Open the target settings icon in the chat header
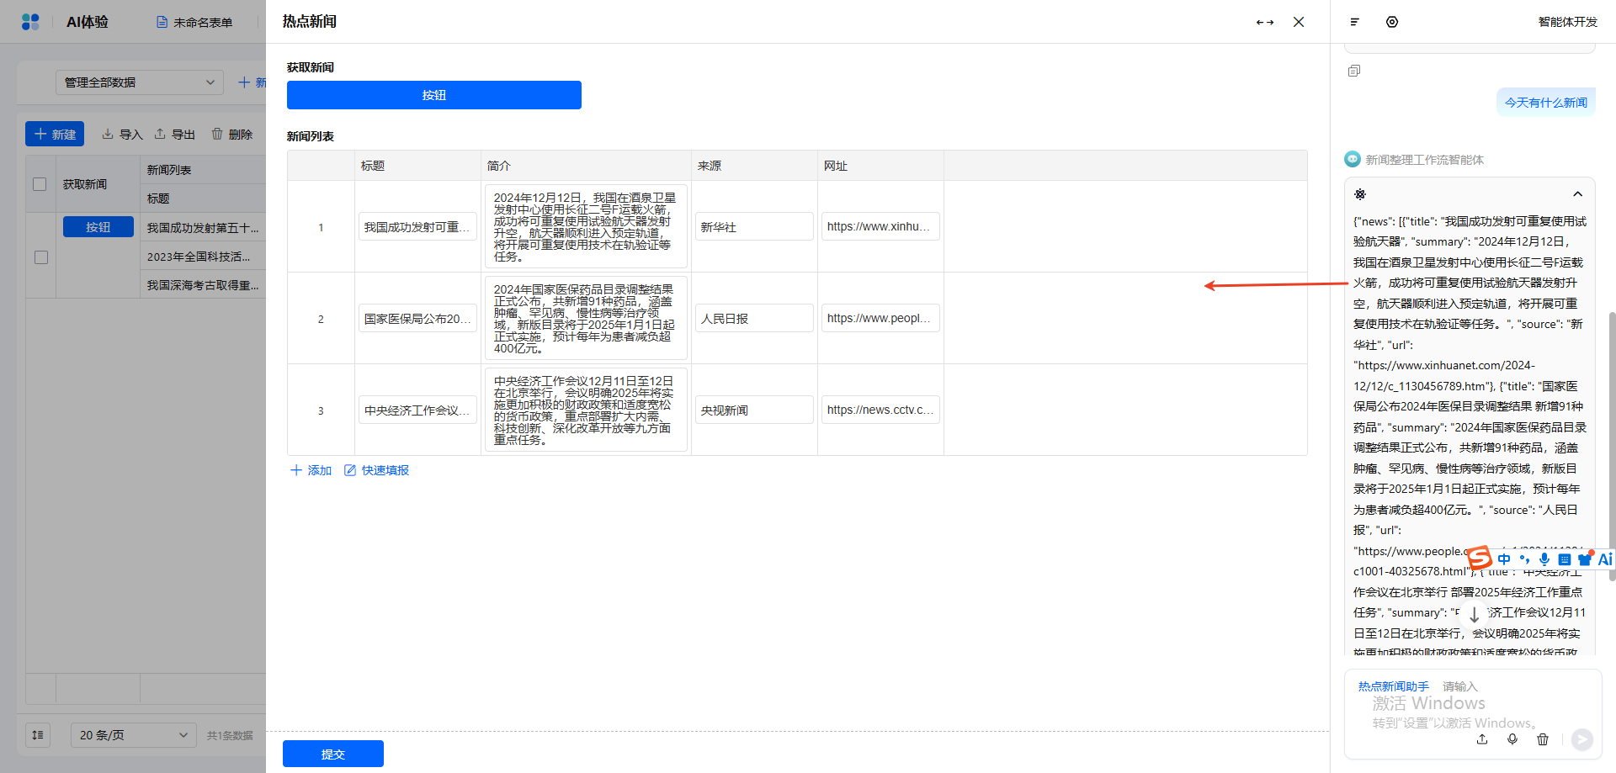Image resolution: width=1616 pixels, height=773 pixels. click(x=1392, y=22)
